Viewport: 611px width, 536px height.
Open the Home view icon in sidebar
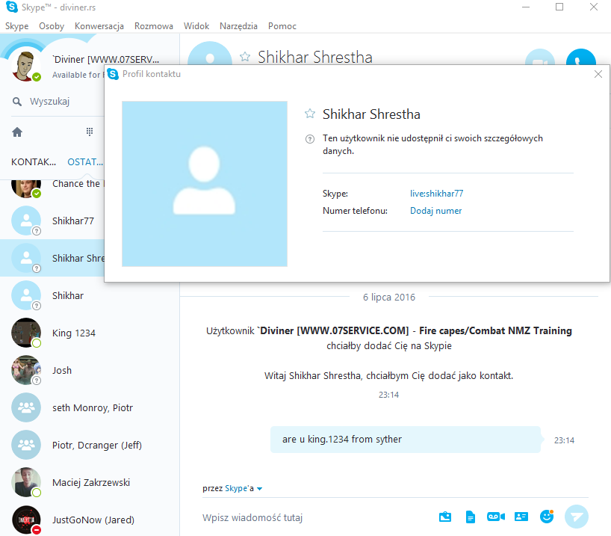point(17,132)
